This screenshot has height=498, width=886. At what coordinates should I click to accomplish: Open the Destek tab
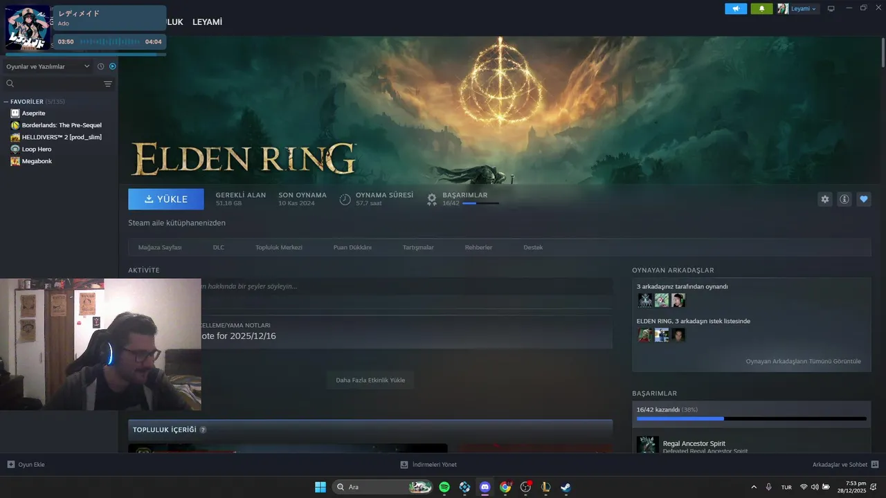click(x=533, y=248)
